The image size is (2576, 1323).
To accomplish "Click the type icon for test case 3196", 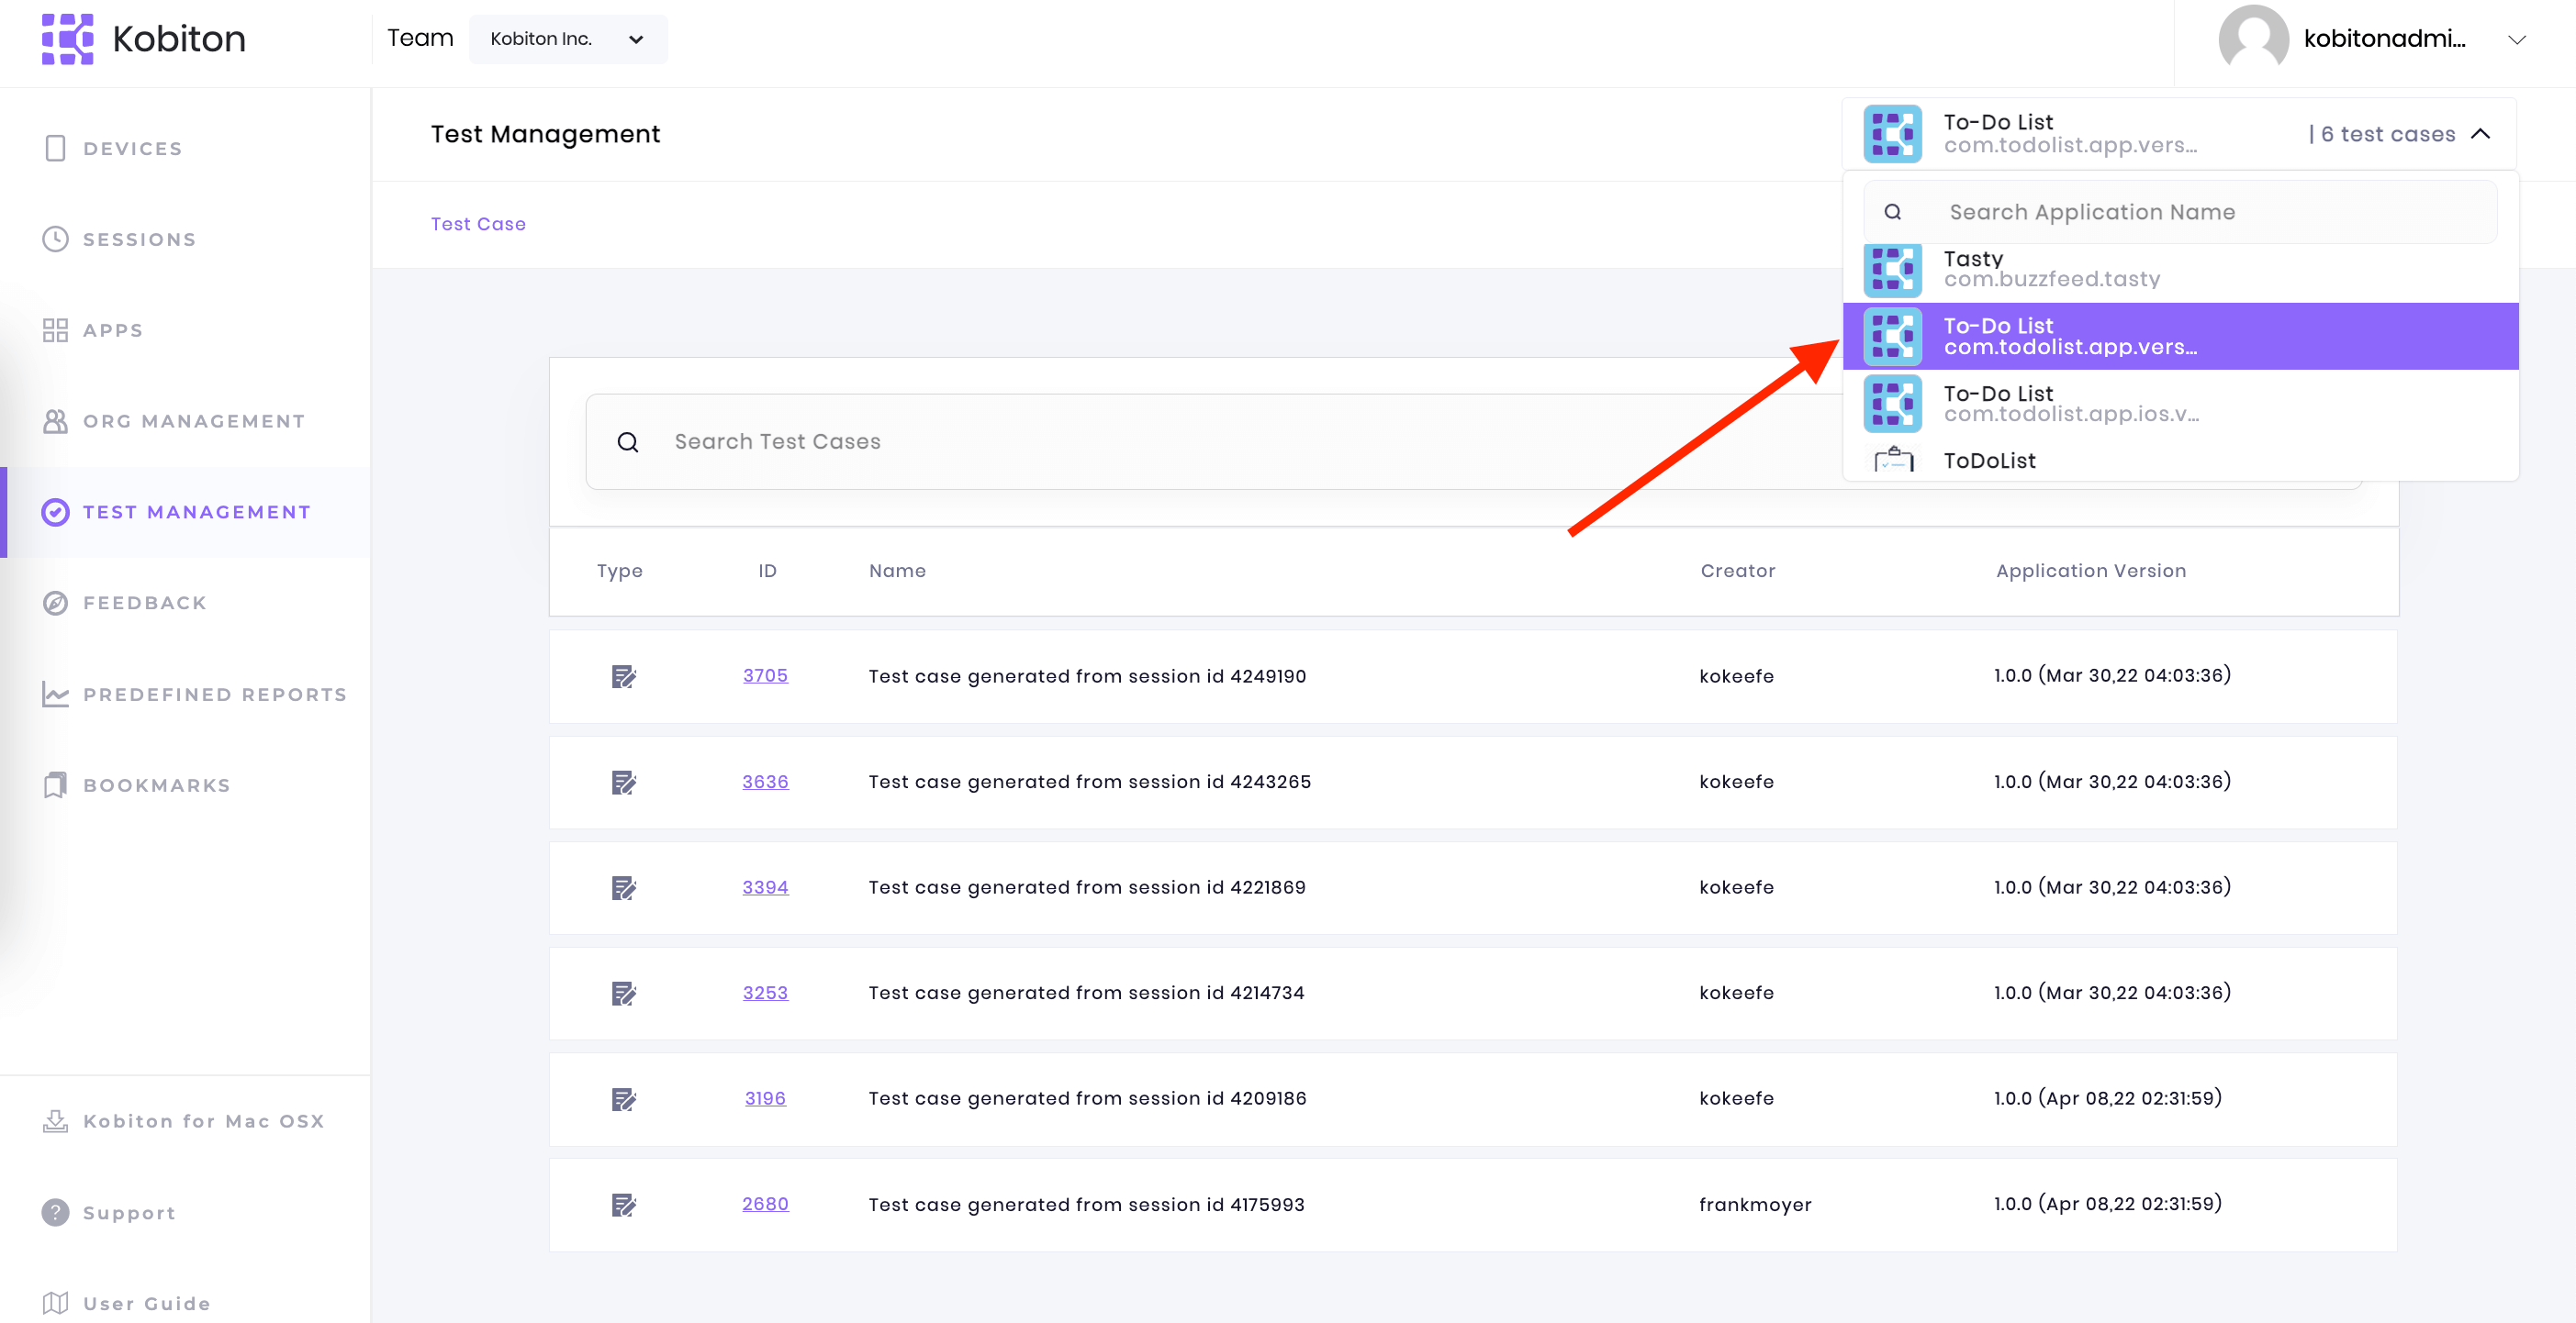I will click(623, 1099).
